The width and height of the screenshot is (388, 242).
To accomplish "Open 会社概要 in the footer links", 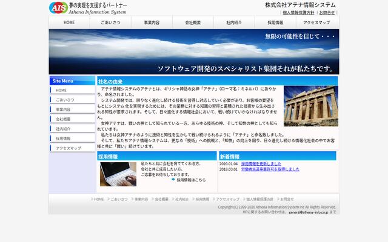I will [x=162, y=199].
